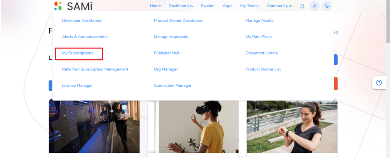Open Manage Approvals
The width and height of the screenshot is (391, 159).
tap(171, 37)
